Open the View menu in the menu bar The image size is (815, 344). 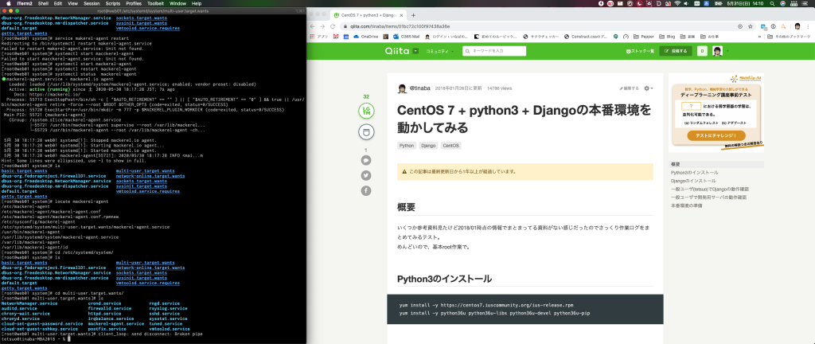pos(72,3)
